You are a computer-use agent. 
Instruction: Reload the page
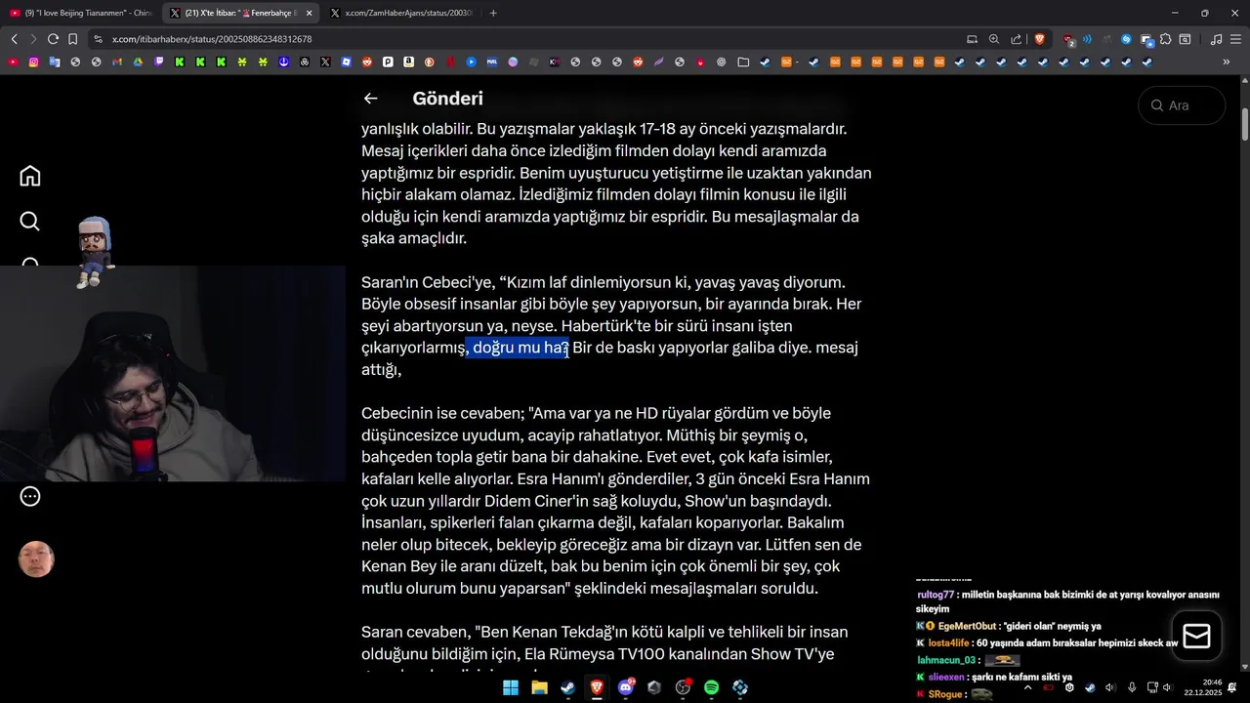53,39
